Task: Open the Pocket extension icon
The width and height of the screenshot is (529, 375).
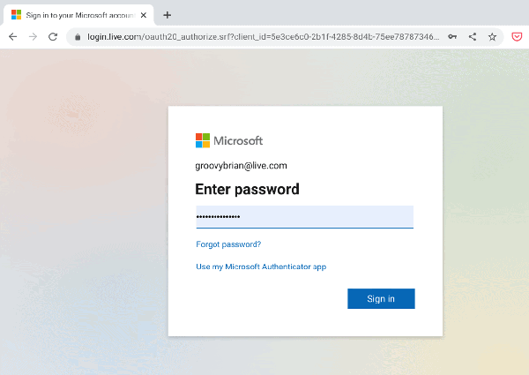Action: [517, 37]
